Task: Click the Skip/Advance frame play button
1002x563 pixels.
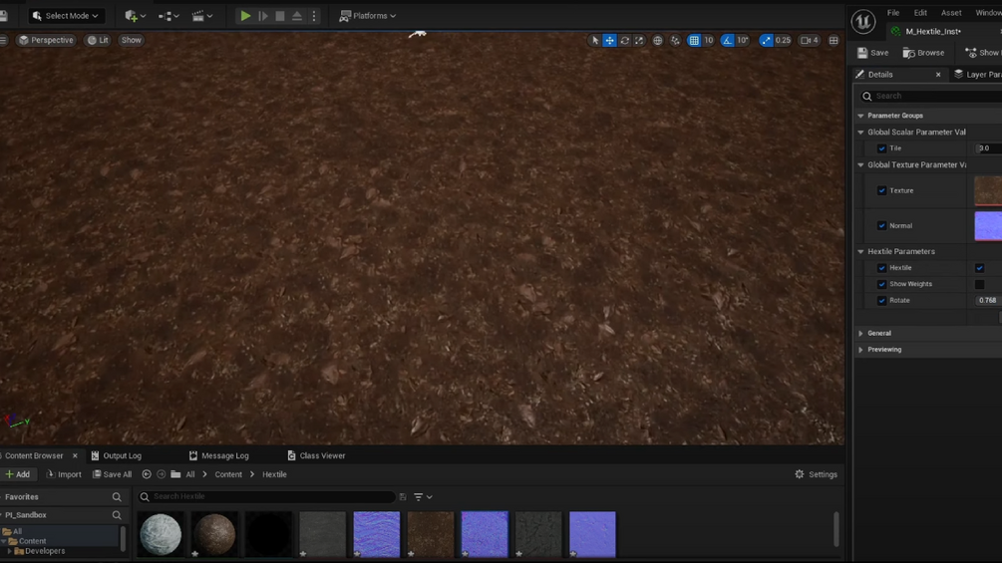Action: coord(263,16)
